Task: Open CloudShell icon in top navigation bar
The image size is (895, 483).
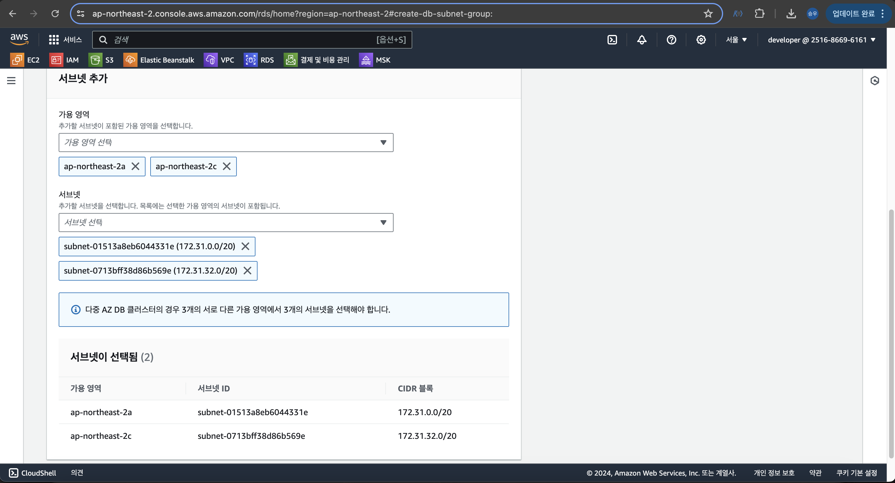Action: (612, 40)
